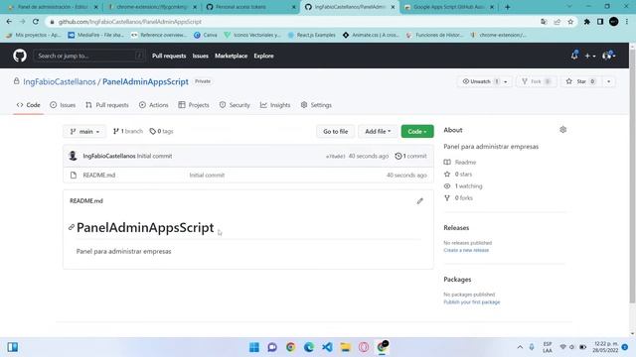Go forward in browser history

(22, 22)
